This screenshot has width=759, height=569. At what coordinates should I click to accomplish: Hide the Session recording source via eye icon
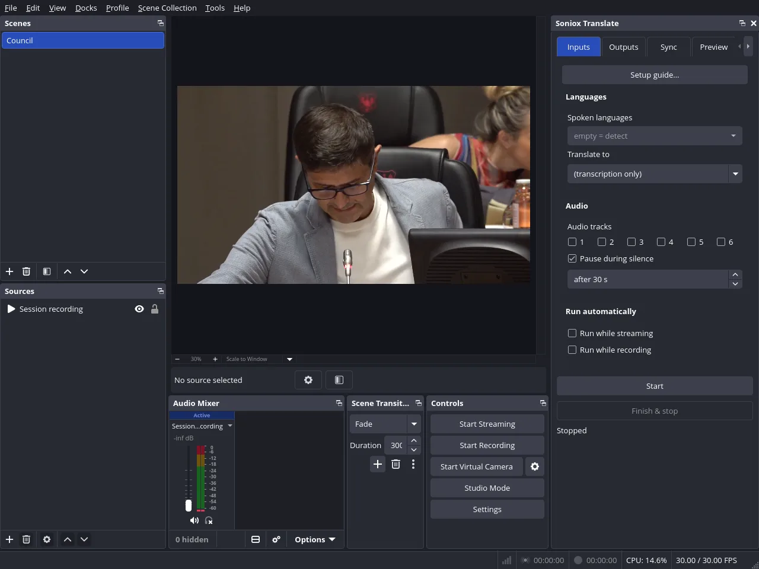click(139, 309)
